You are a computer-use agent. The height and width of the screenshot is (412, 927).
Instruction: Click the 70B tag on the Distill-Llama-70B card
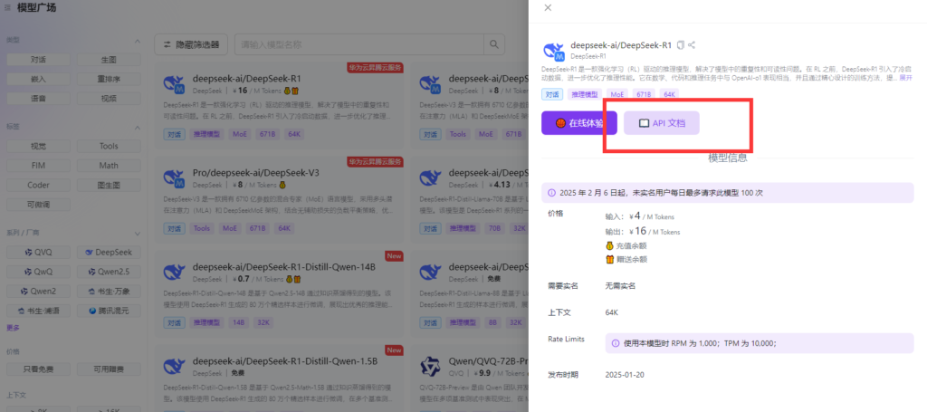[494, 228]
